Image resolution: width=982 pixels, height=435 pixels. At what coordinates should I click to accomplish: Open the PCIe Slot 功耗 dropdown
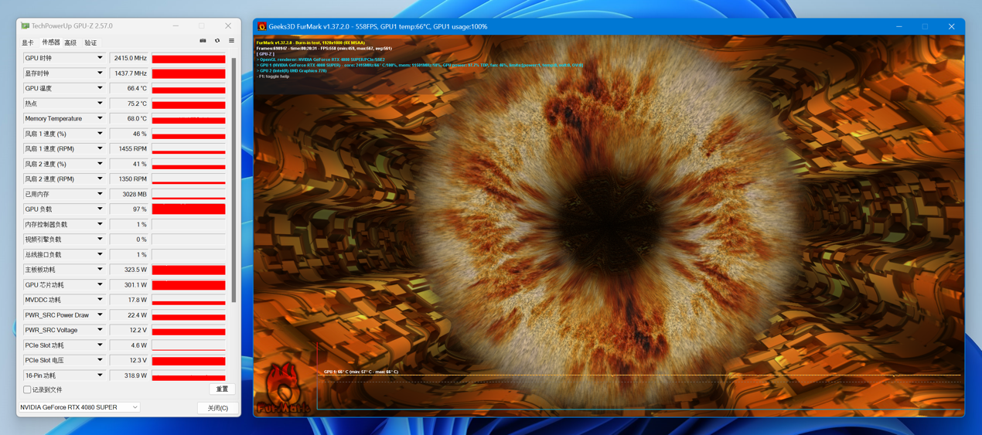click(100, 345)
